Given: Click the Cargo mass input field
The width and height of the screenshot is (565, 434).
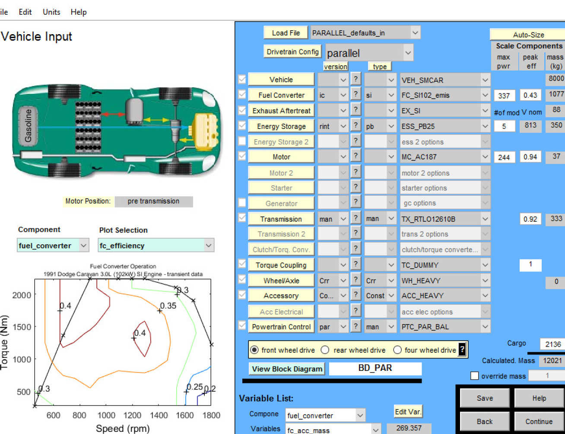Looking at the screenshot, I should [552, 344].
